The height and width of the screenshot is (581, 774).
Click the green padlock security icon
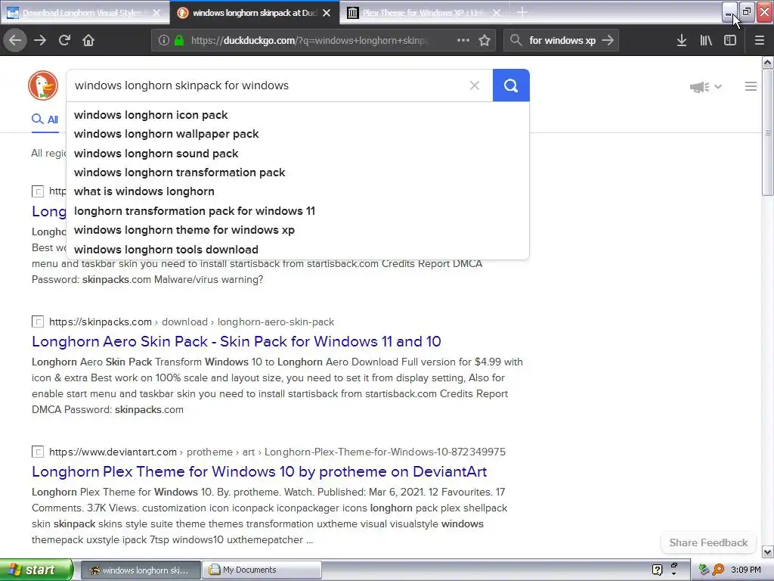pyautogui.click(x=179, y=40)
